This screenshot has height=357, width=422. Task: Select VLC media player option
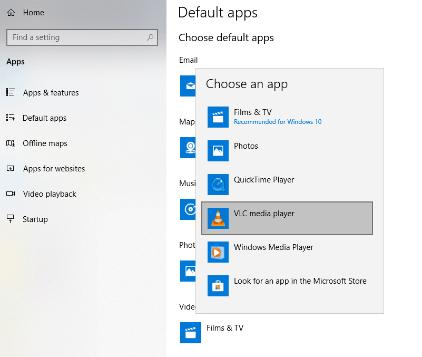(x=287, y=218)
